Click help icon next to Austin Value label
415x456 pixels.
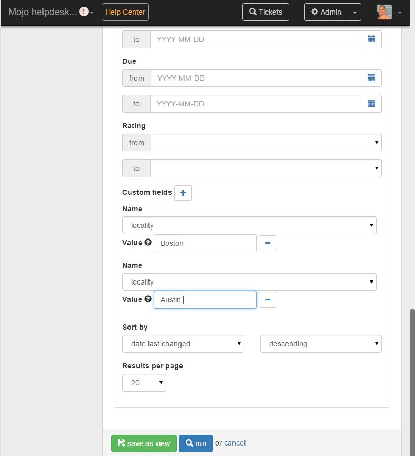148,299
